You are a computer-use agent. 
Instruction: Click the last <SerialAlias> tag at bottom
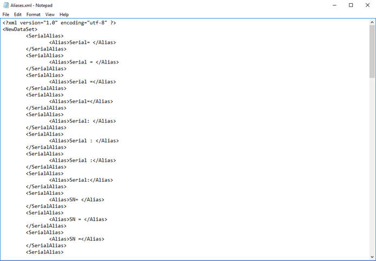coord(45,252)
